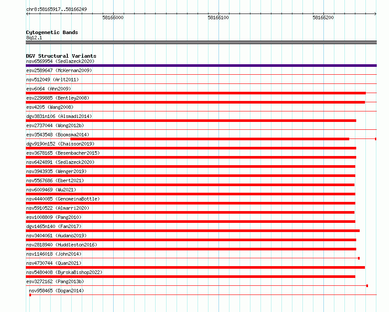This screenshot has height=312, width=389.
Task: Click the right arrow of the ruler
Action: [375, 14]
